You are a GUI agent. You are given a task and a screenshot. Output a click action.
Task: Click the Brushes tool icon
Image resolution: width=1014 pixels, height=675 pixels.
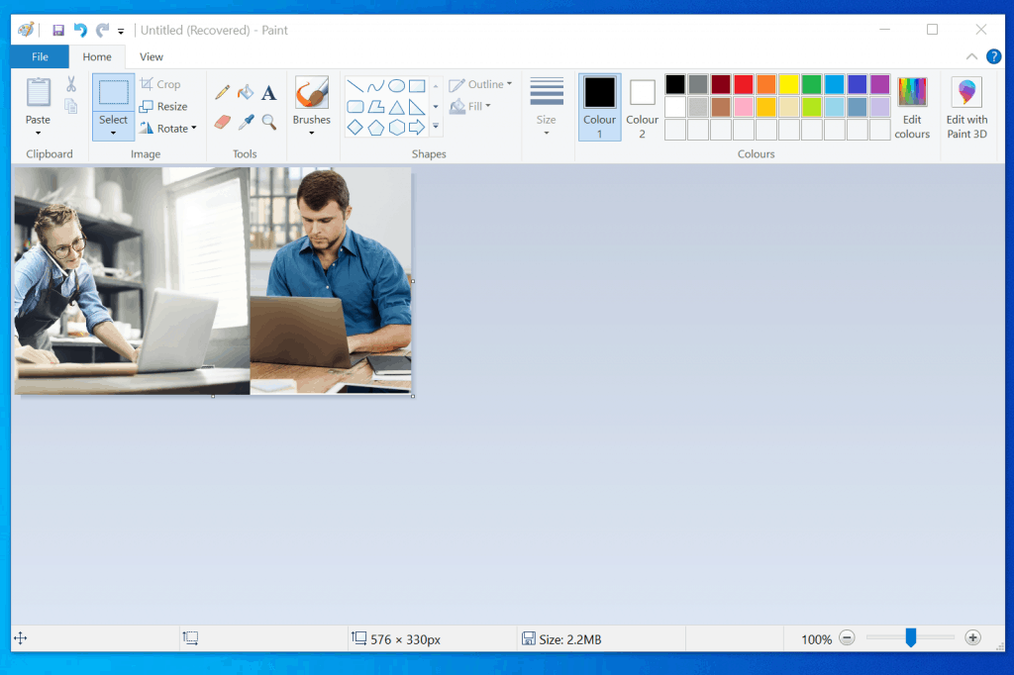coord(312,92)
